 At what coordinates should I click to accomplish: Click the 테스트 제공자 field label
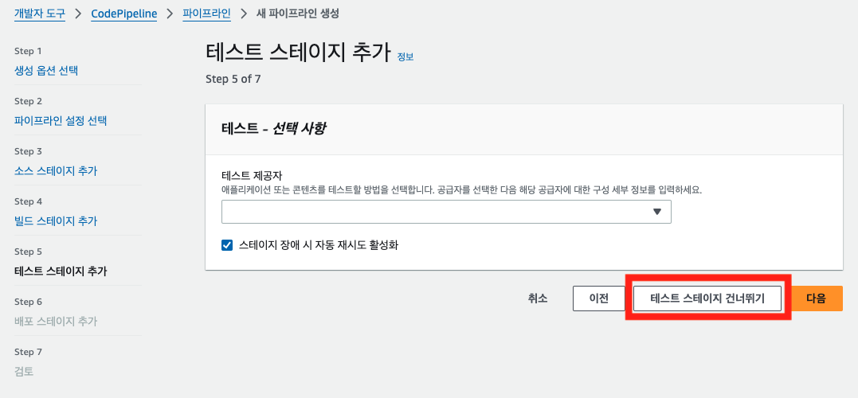(x=251, y=176)
